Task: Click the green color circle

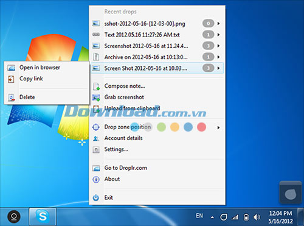Action: tap(161, 127)
